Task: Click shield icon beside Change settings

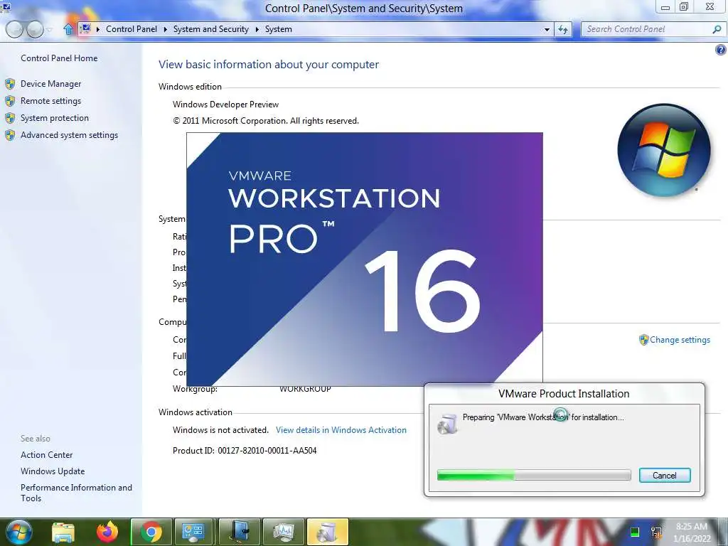Action: point(643,340)
